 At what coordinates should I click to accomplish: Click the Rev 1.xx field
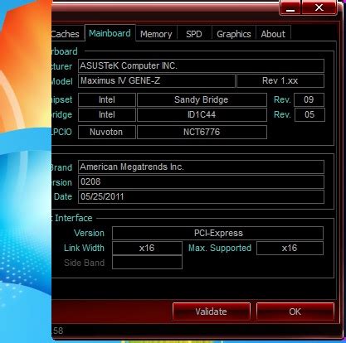click(x=280, y=80)
